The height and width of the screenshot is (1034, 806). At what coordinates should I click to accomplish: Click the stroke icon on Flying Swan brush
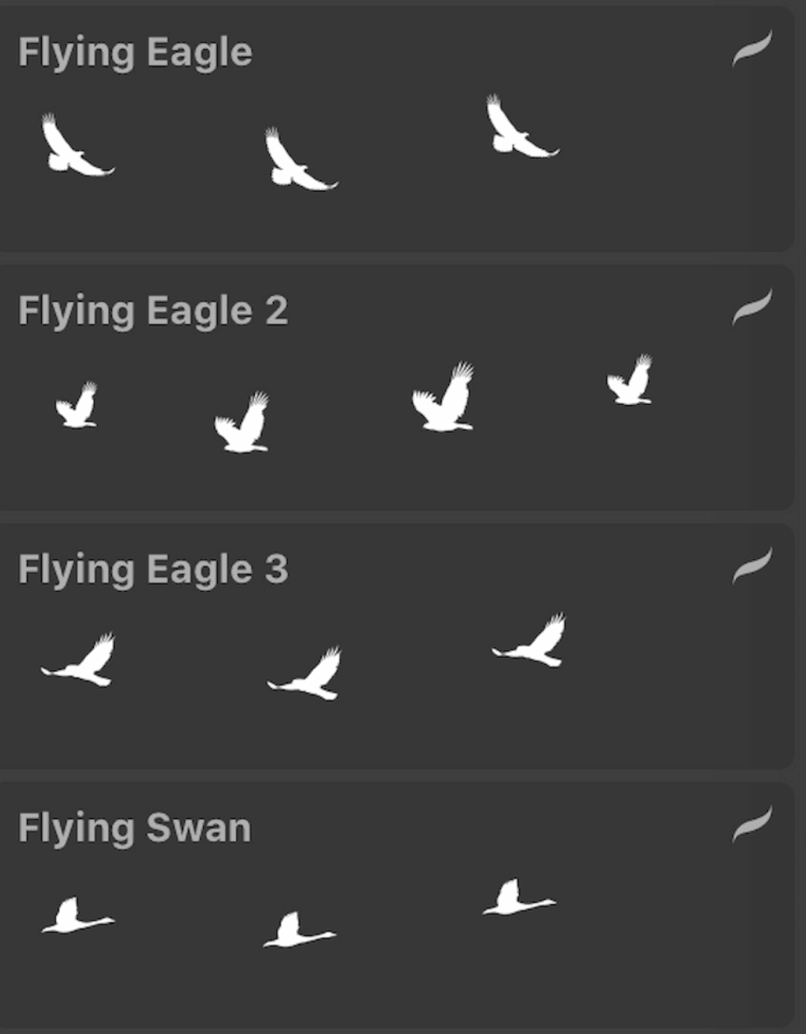(752, 824)
